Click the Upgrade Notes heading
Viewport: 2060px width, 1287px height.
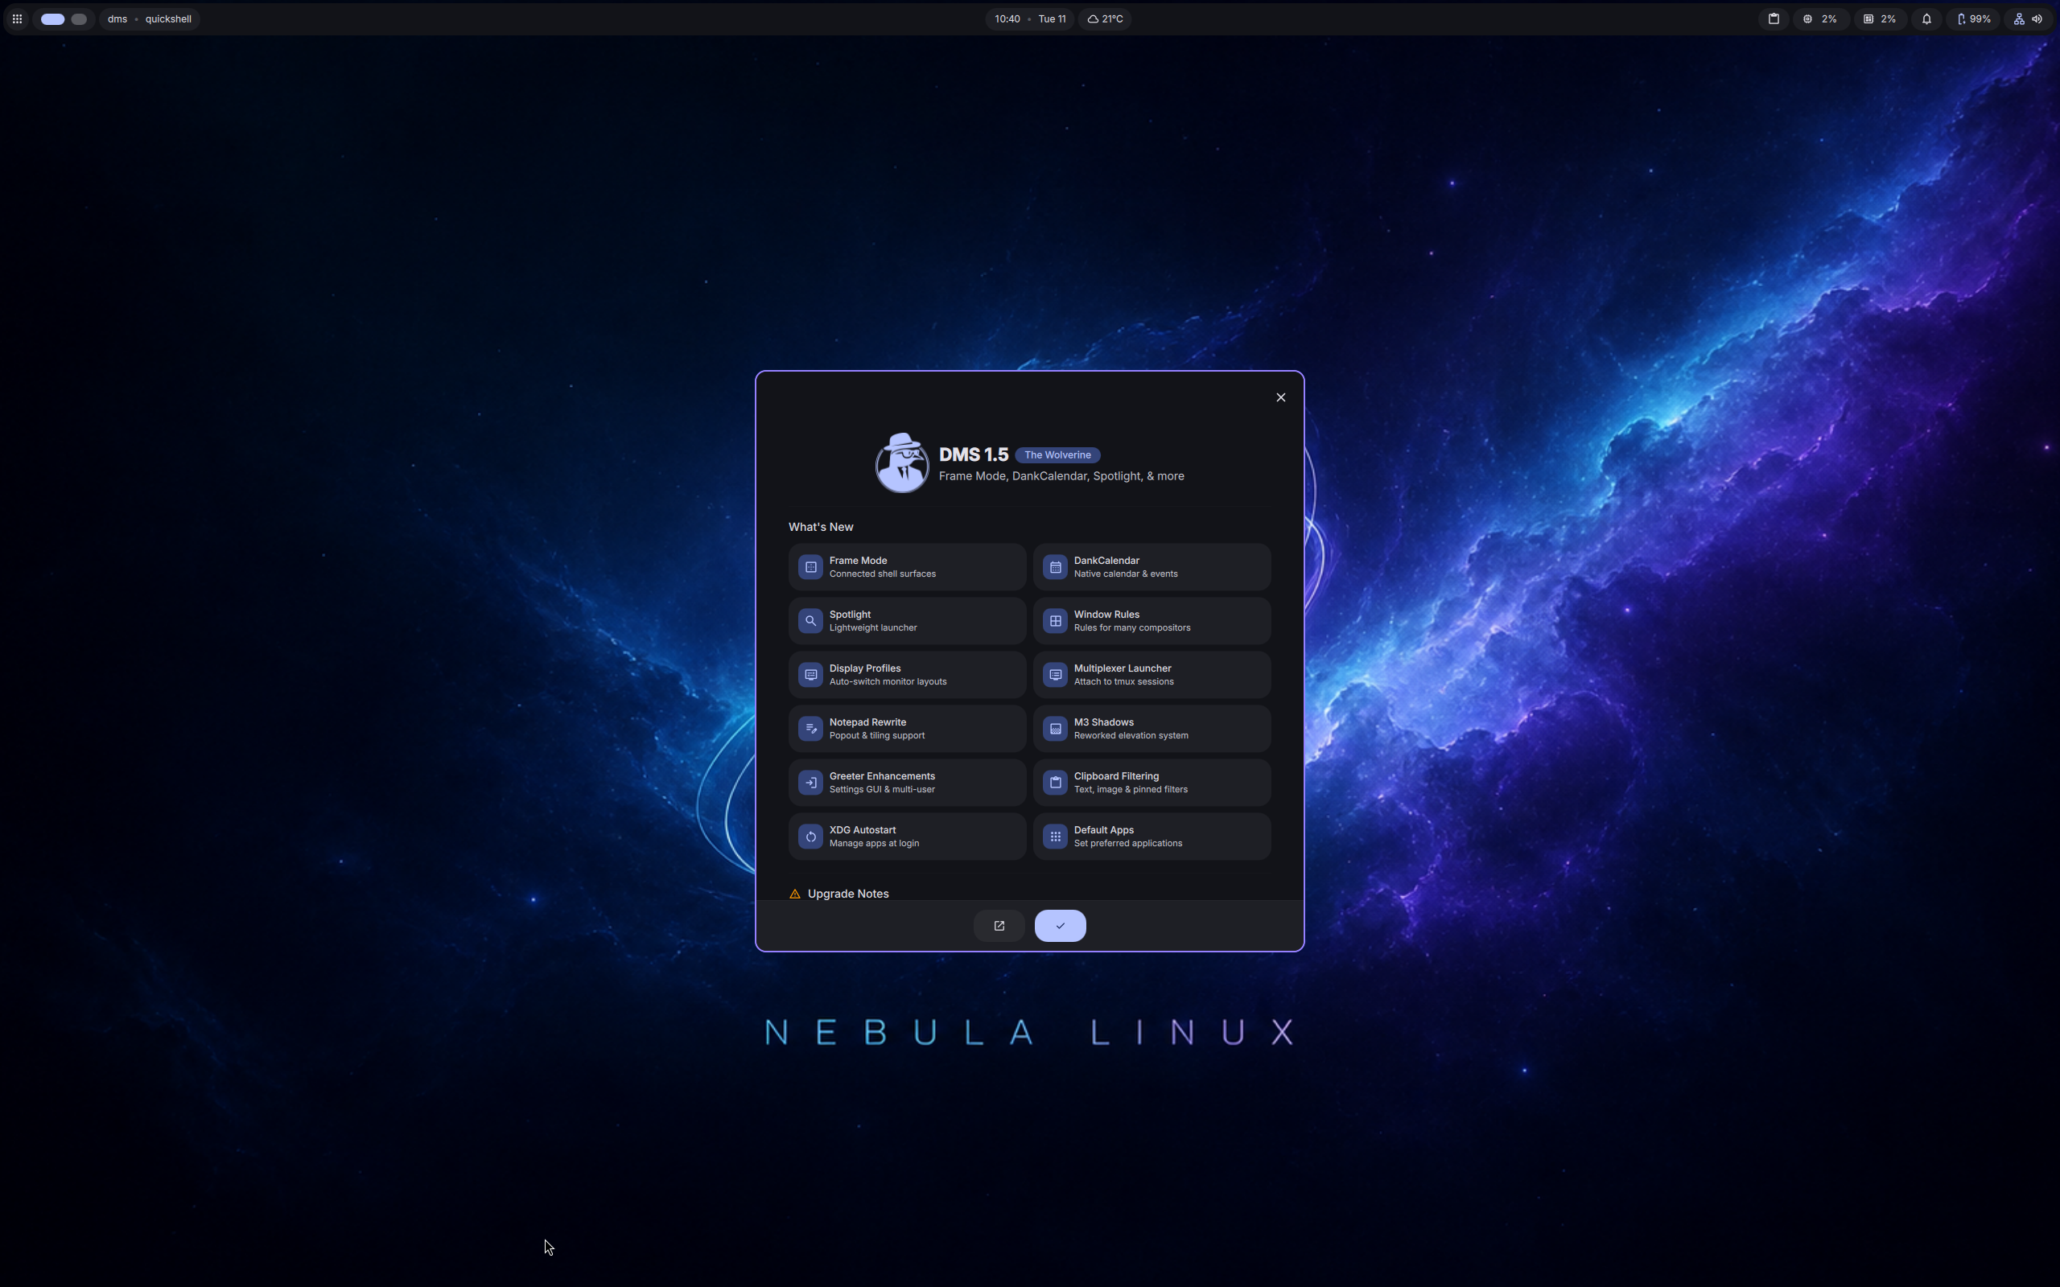[848, 893]
